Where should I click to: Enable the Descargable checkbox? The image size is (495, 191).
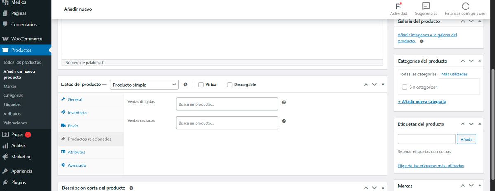coord(230,85)
